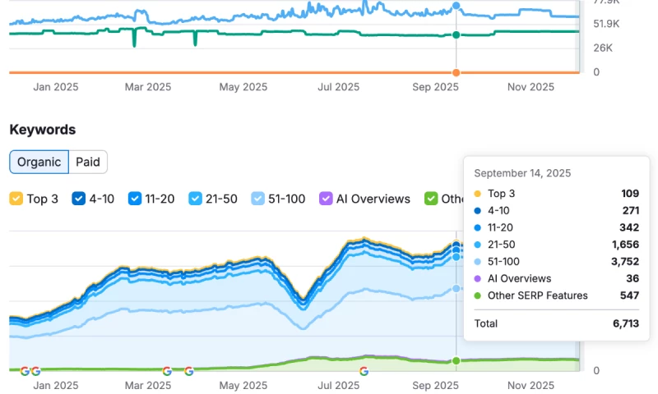
Task: Hide the 21-50 positions series
Action: 195,199
